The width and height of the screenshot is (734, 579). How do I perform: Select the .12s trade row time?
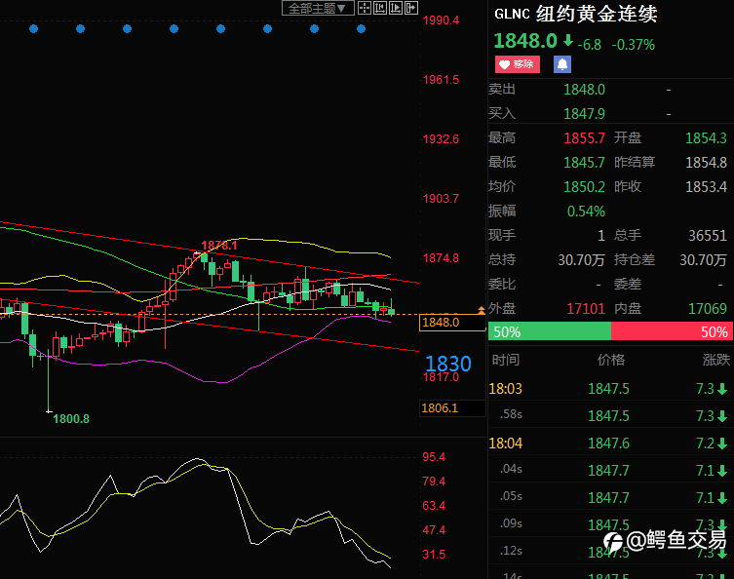click(511, 551)
